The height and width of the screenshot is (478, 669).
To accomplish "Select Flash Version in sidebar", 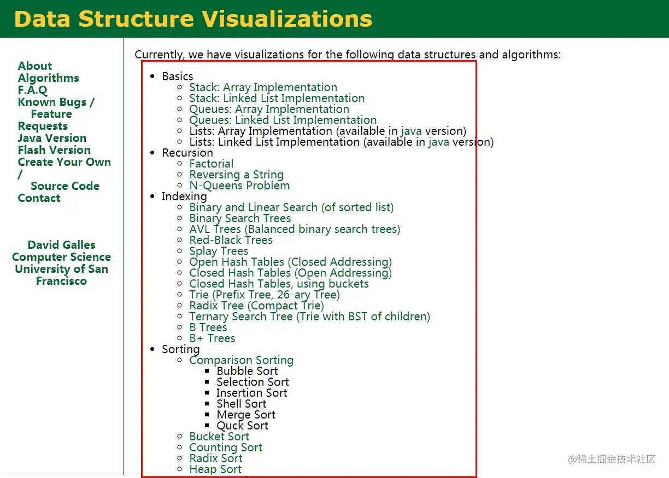I will tap(54, 150).
